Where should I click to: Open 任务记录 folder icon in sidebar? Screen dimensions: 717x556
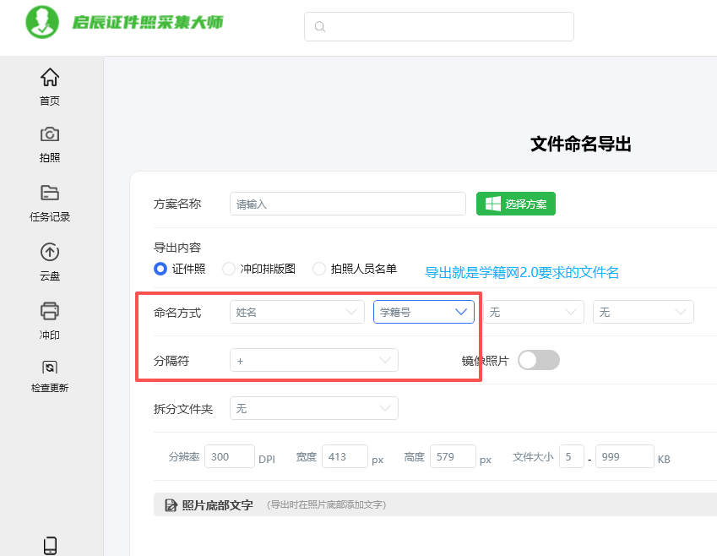(x=50, y=193)
